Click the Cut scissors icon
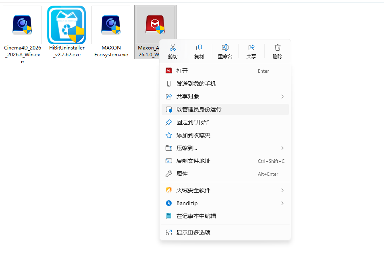 [173, 47]
